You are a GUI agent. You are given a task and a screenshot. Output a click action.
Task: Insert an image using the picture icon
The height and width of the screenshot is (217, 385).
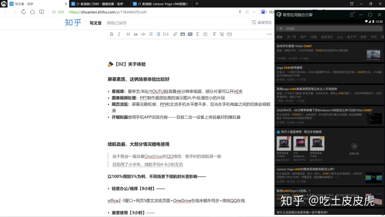(x=182, y=34)
